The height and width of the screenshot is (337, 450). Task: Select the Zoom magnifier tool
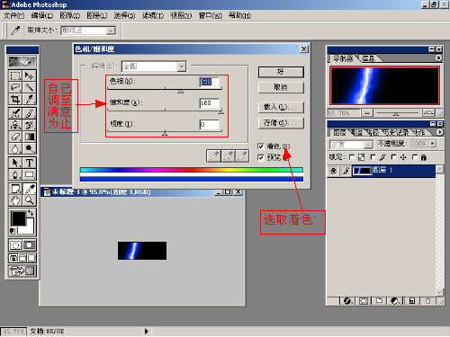click(x=30, y=200)
